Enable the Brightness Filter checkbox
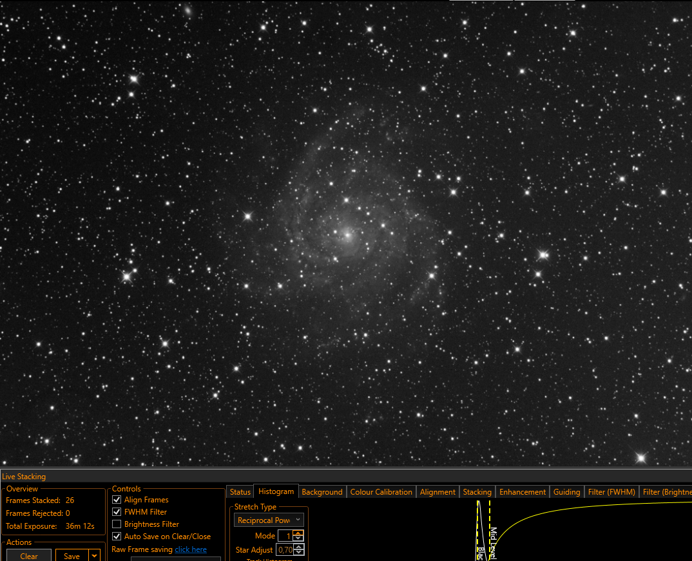 (x=117, y=524)
